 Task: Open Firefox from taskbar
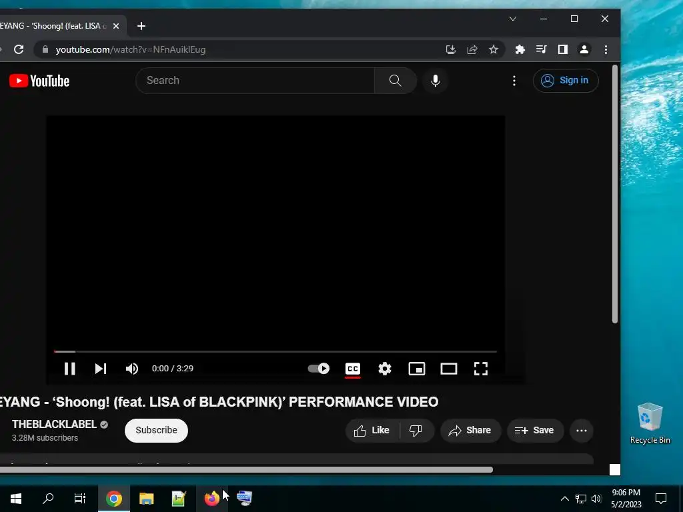(x=211, y=499)
